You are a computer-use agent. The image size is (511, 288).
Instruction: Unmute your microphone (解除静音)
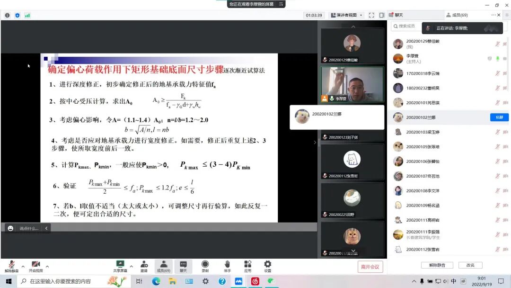pyautogui.click(x=11, y=265)
